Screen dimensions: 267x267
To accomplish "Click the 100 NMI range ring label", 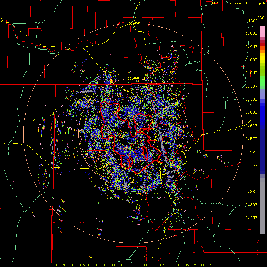I will point(133,23).
